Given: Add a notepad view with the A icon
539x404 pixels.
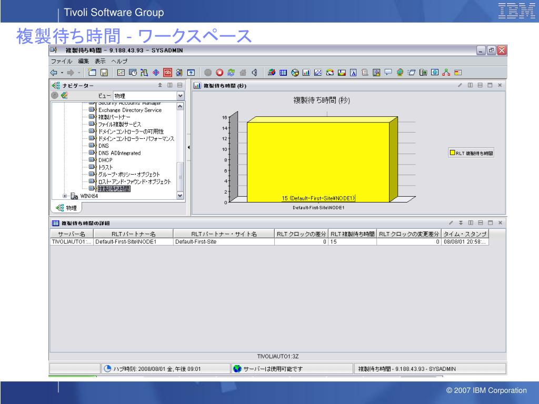Looking at the screenshot, I should [353, 73].
